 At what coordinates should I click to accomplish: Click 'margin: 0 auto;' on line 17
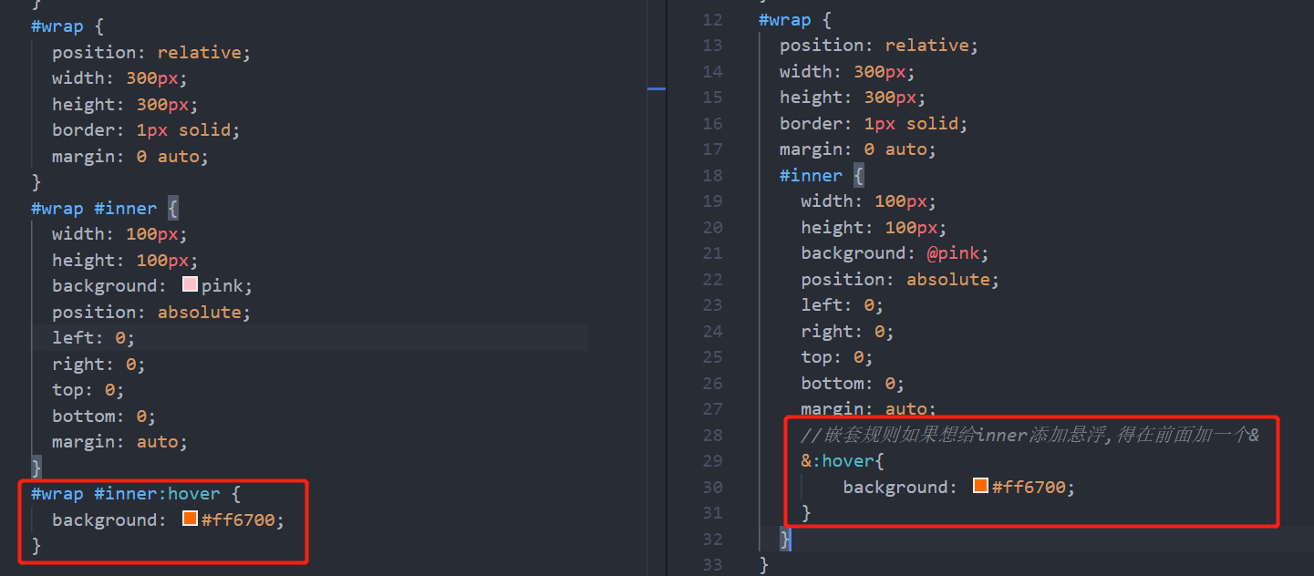[x=858, y=149]
